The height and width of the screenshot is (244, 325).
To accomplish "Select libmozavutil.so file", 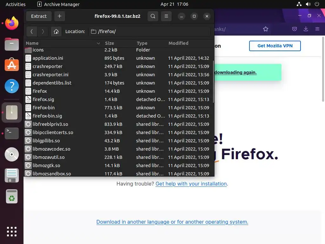I will (118, 157).
